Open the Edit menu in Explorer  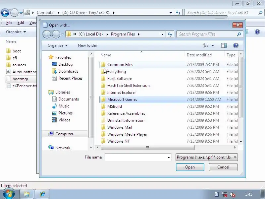[21, 23]
